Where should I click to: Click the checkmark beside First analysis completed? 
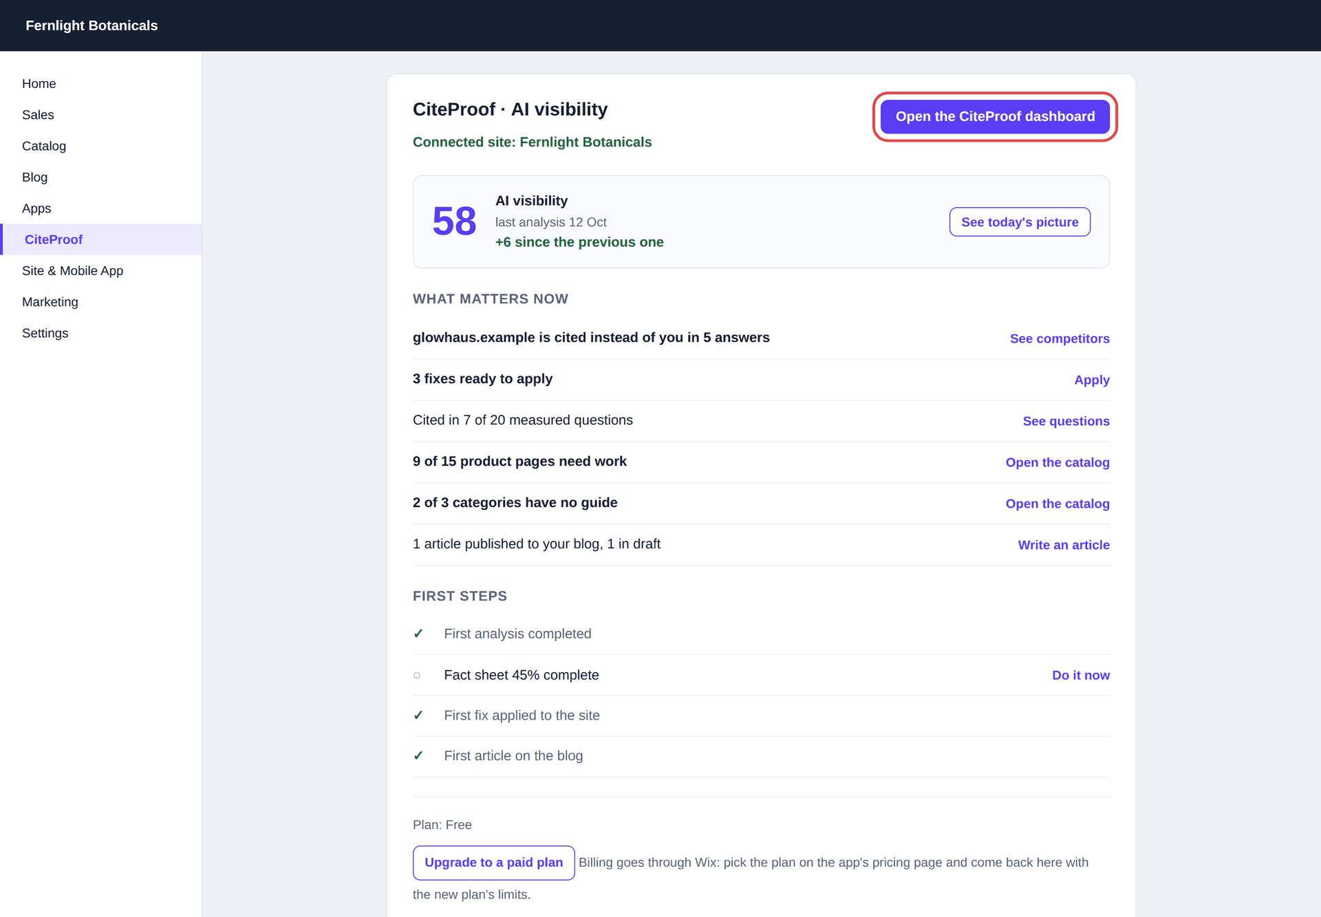[x=418, y=634]
